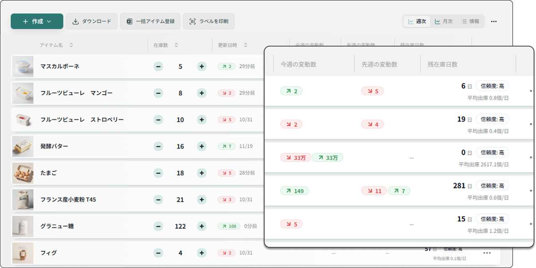Click the 作成 create button
536x268 pixels.
37,21
